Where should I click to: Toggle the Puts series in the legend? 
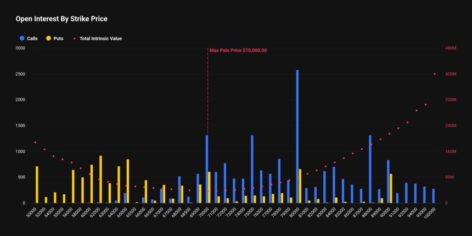point(57,38)
